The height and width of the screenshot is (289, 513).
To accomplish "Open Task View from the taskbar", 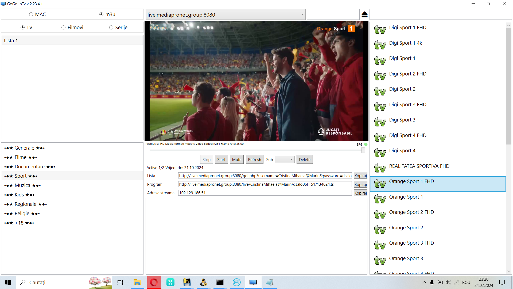I will [120, 282].
